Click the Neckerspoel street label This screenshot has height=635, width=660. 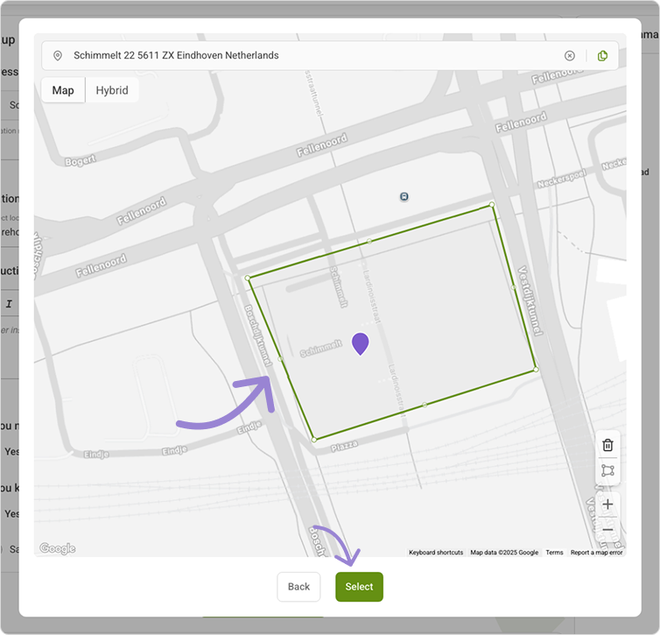pyautogui.click(x=561, y=179)
